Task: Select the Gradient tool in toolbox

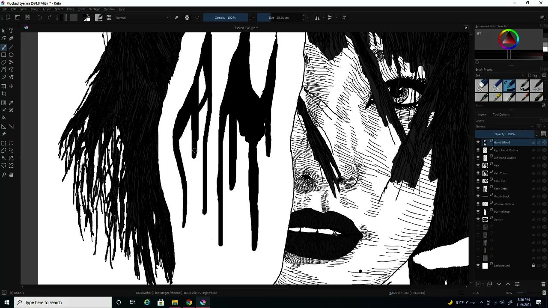Action: 4,103
